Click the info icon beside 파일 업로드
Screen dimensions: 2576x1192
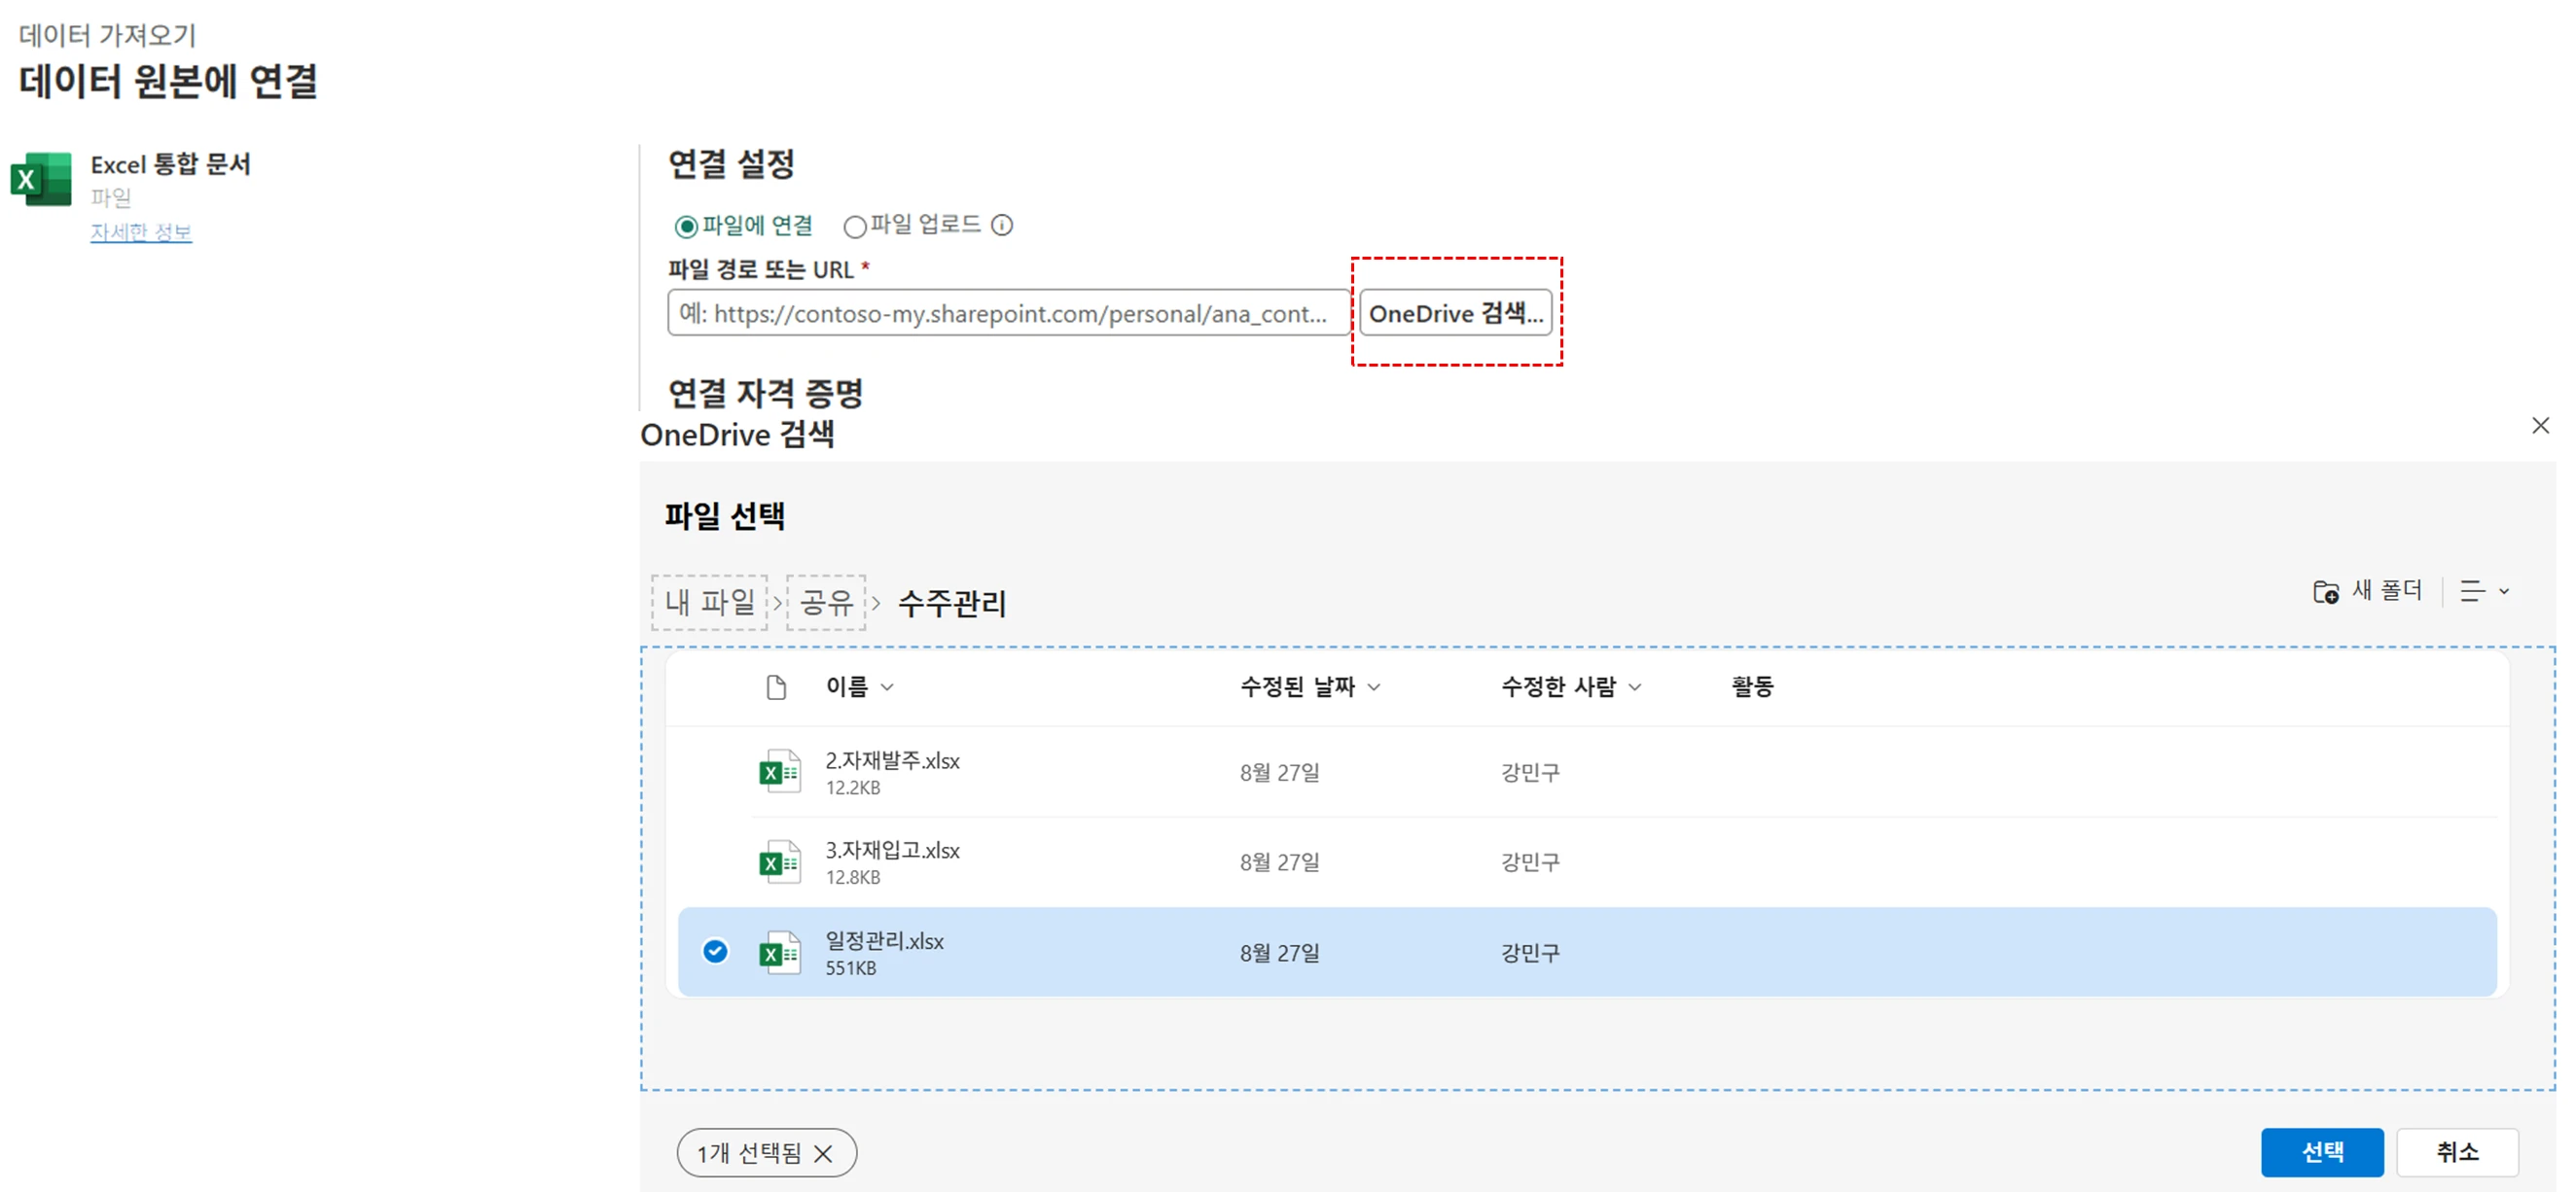click(x=1002, y=226)
